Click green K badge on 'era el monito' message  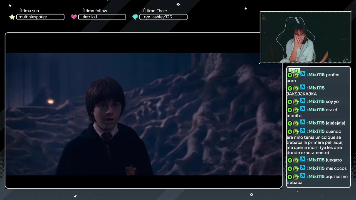(290, 110)
